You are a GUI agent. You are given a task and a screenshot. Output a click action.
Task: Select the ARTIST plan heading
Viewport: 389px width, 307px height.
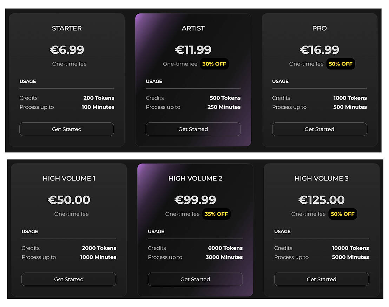(x=193, y=28)
